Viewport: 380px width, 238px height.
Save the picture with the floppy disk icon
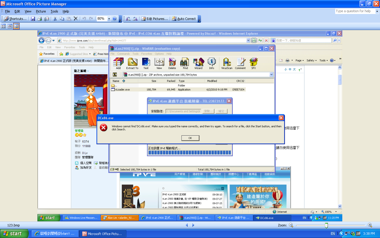[x=33, y=19]
